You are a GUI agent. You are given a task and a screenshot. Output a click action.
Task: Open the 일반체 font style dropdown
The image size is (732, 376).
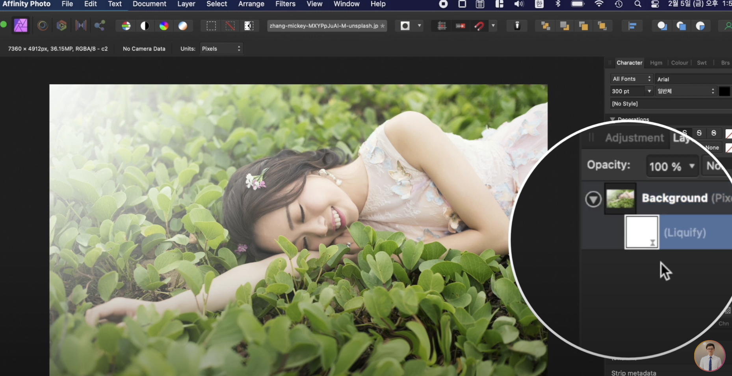pos(686,91)
